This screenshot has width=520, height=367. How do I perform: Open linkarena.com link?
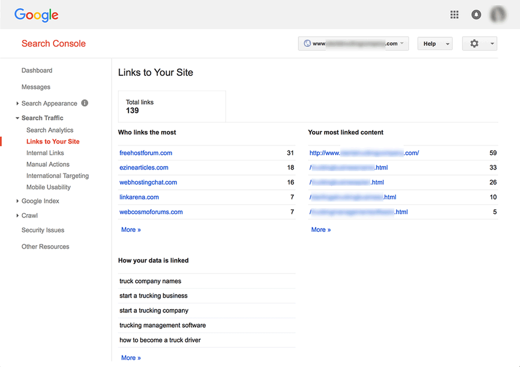139,197
